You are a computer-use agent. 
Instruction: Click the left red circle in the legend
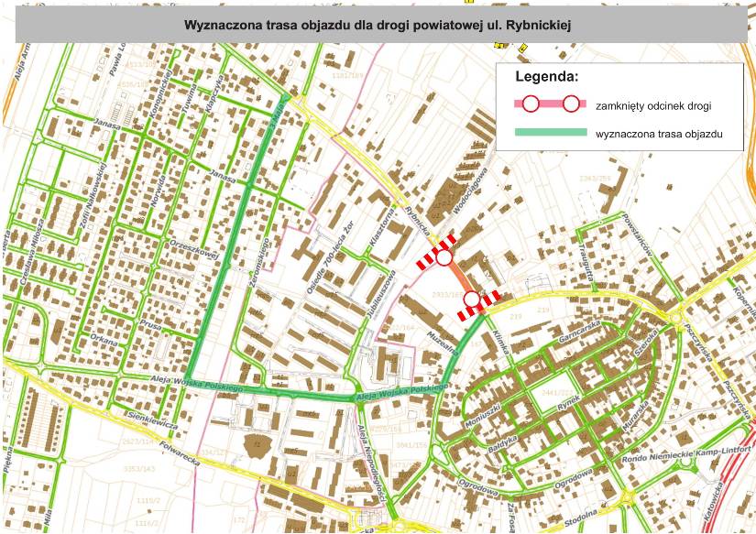530,103
